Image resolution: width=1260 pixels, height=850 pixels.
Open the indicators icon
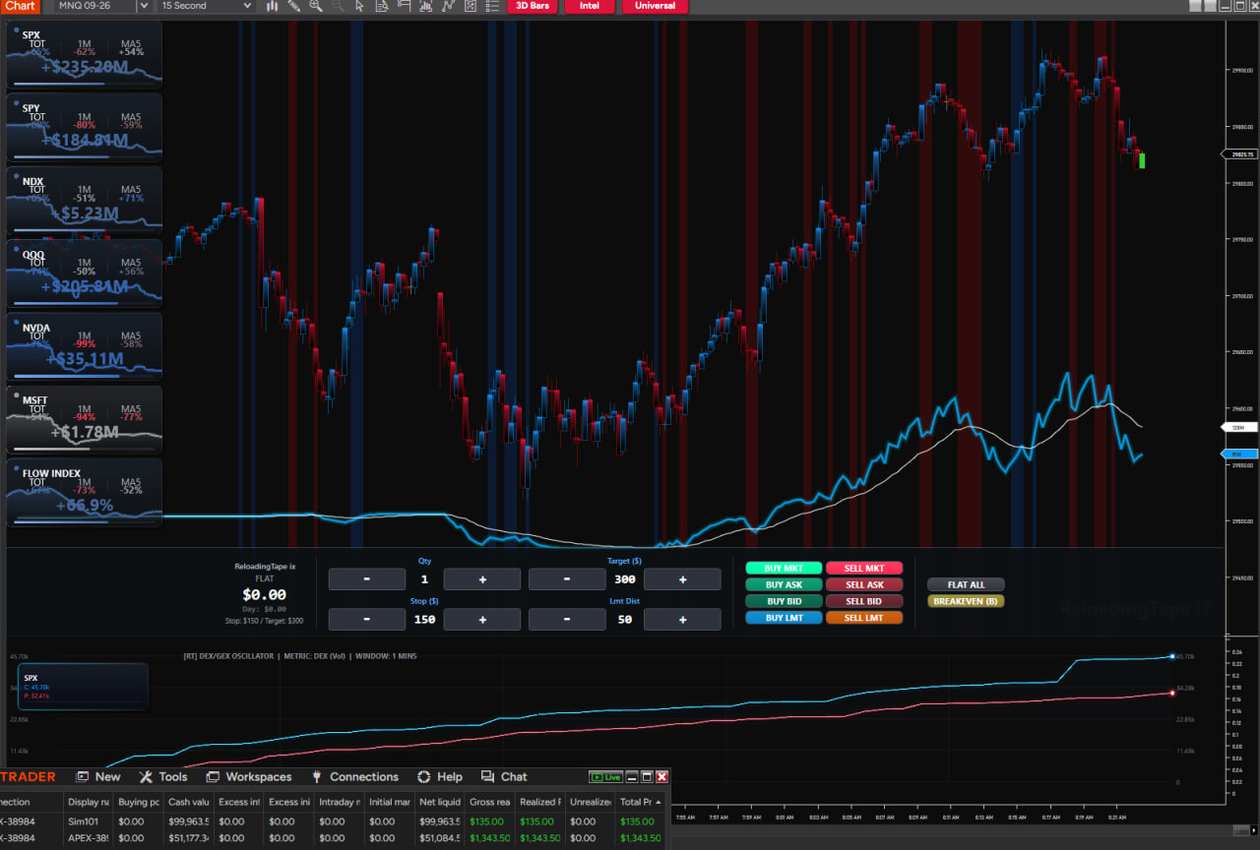426,6
